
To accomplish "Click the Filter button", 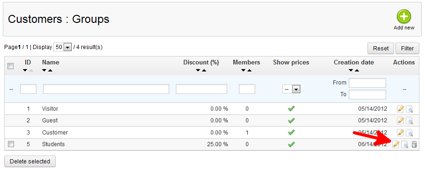I will (x=407, y=49).
